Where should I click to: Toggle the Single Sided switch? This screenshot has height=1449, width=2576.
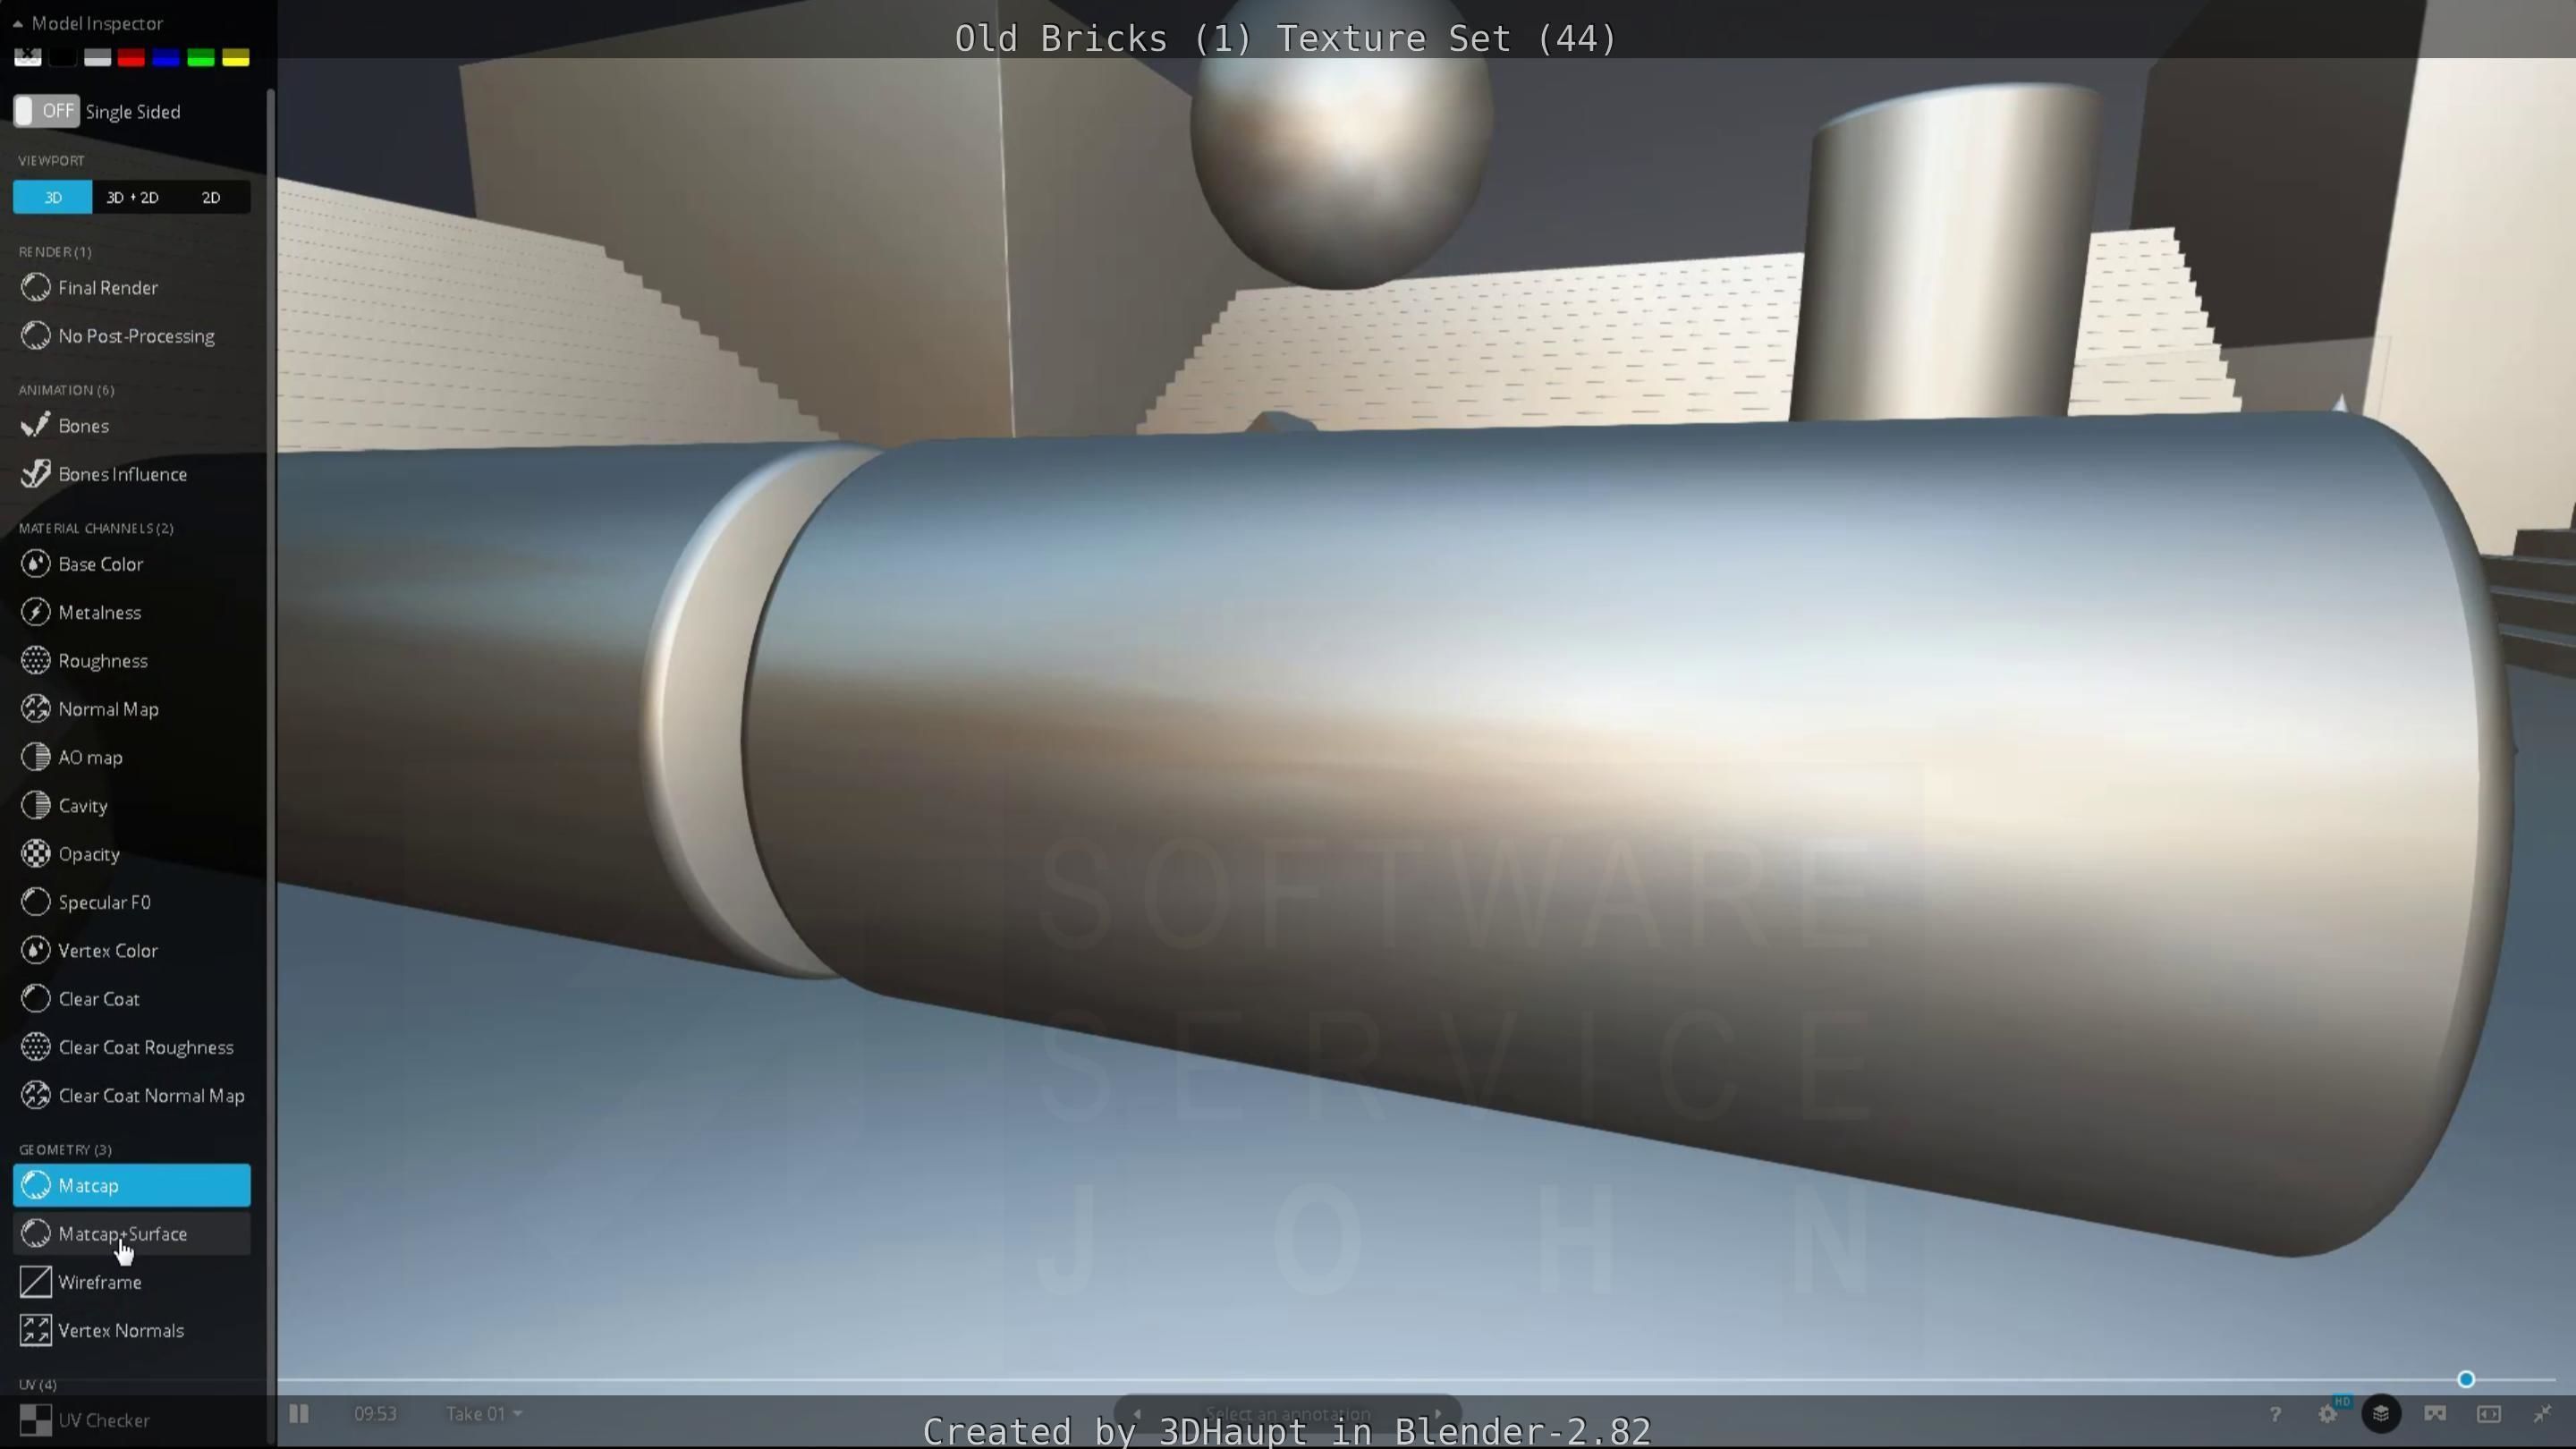click(x=46, y=111)
